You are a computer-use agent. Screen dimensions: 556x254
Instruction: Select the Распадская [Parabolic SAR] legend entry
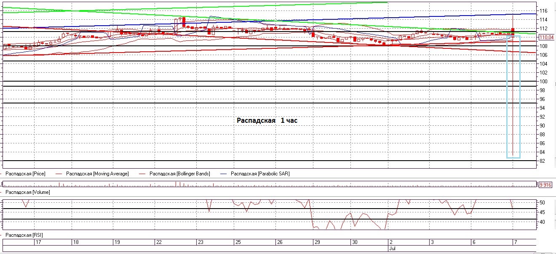260,174
